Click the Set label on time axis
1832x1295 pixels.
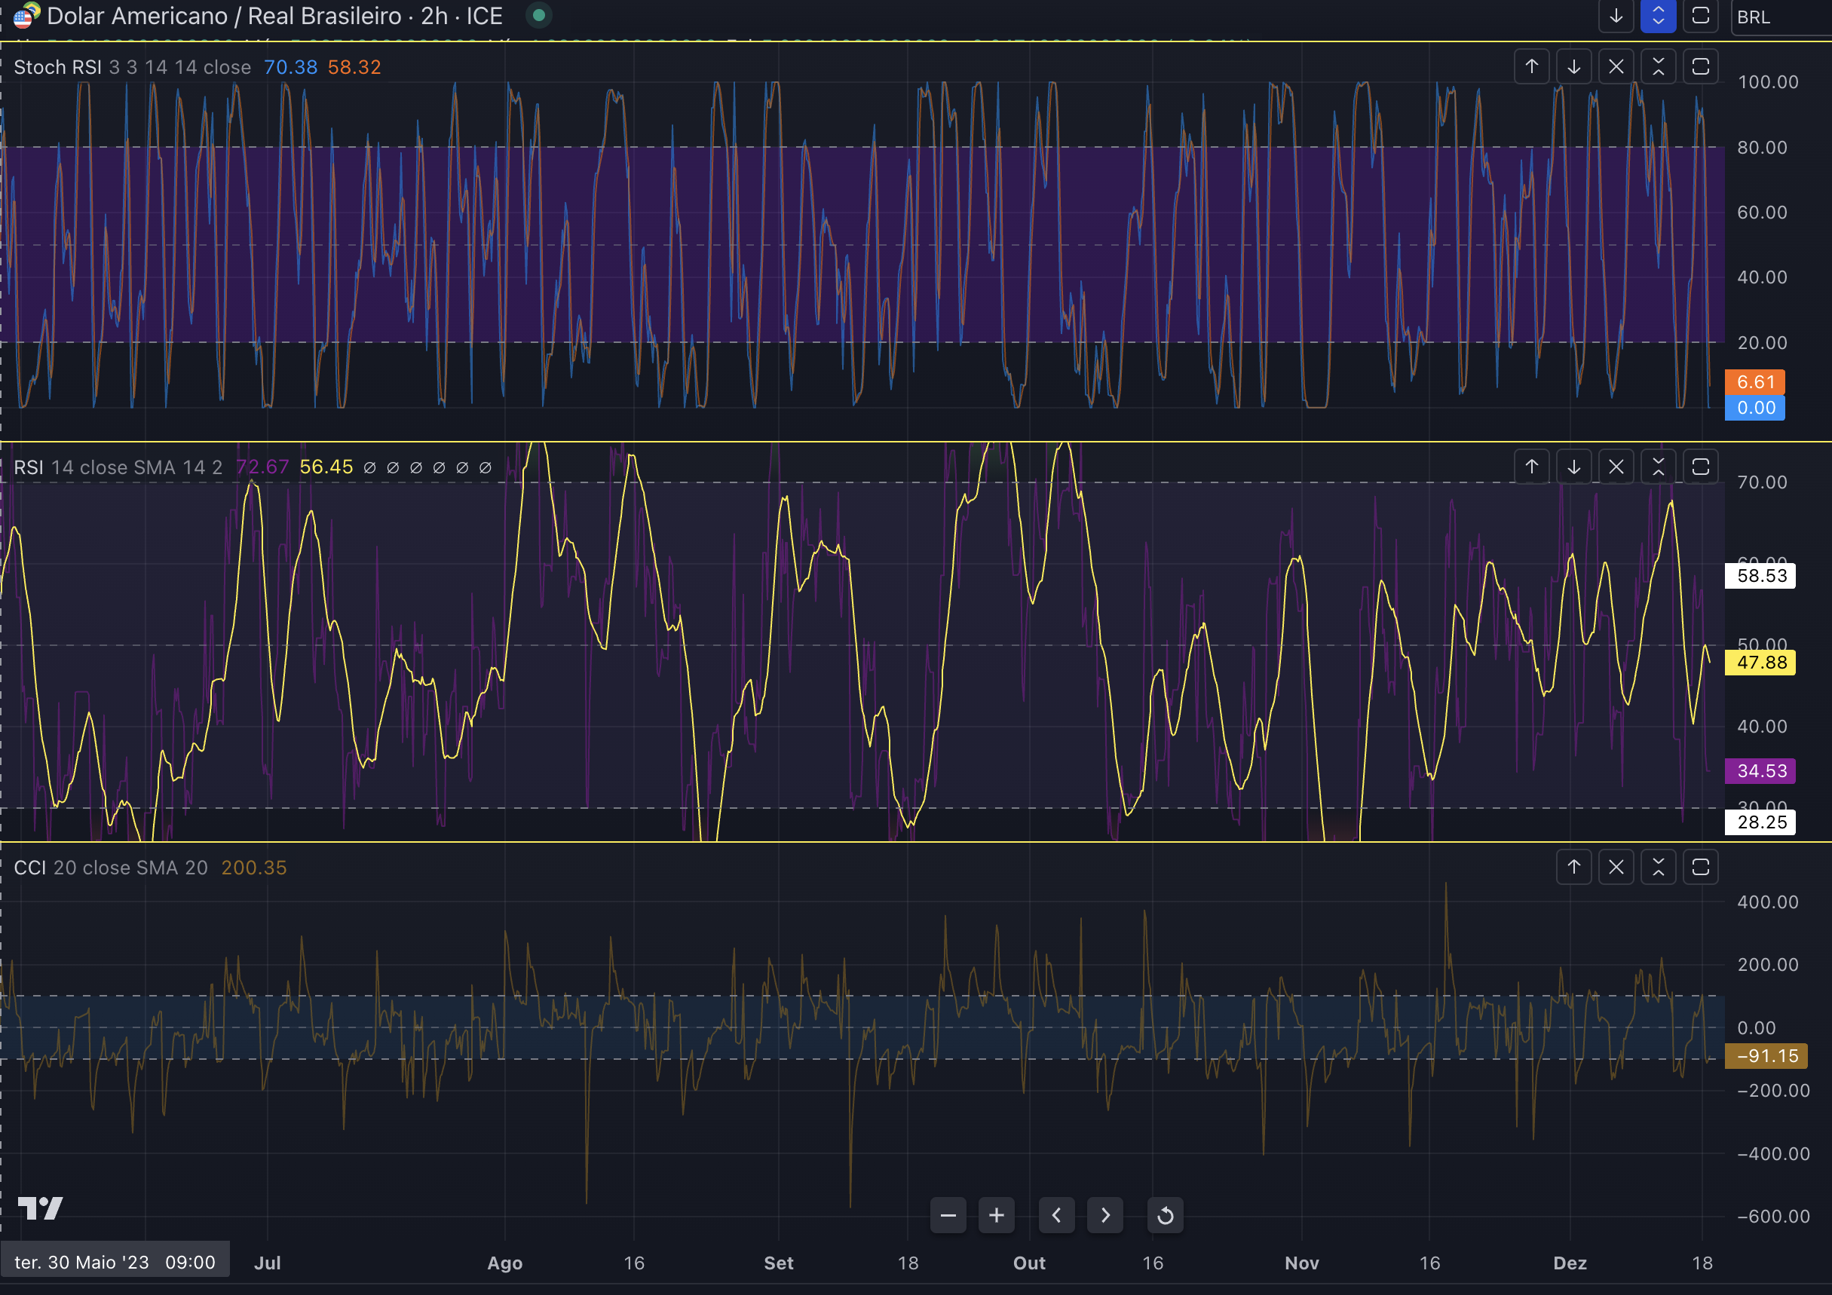point(779,1263)
